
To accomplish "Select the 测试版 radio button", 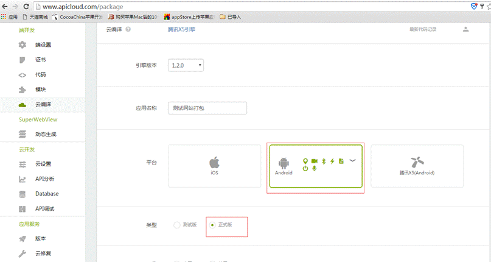I will tap(177, 225).
